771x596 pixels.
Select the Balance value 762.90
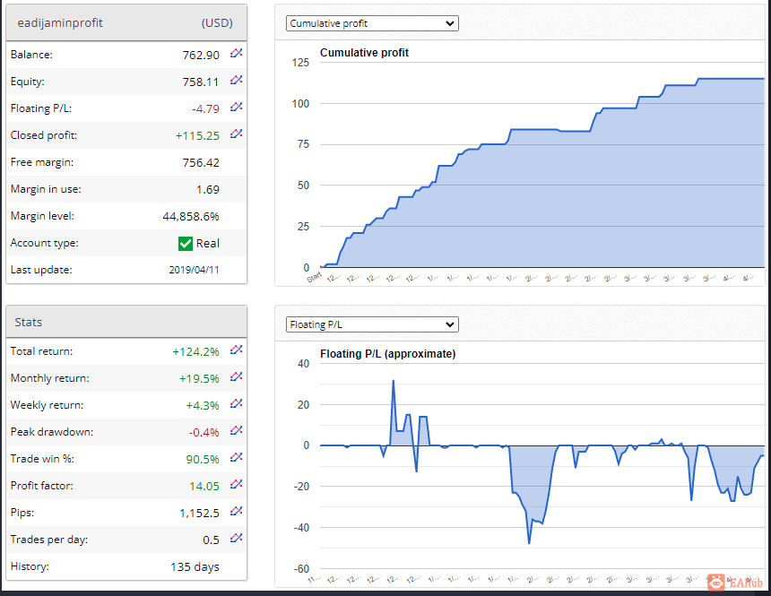[x=201, y=55]
